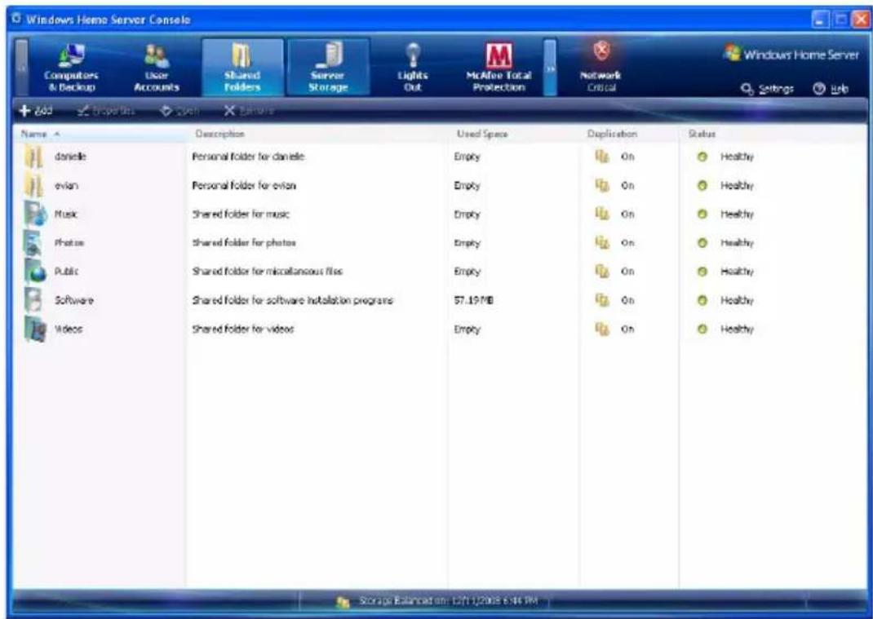Sort by the Name column header
Viewport: 873px width, 619px height.
100,134
